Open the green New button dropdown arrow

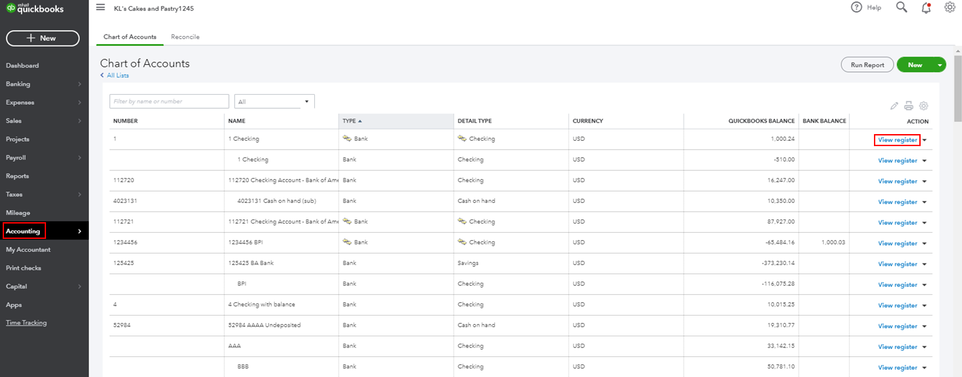[x=940, y=65]
